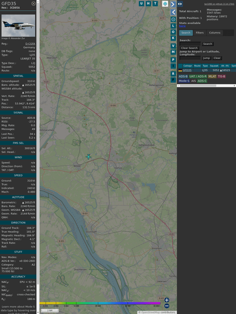Toggle the ADS-C source legend

202,81
